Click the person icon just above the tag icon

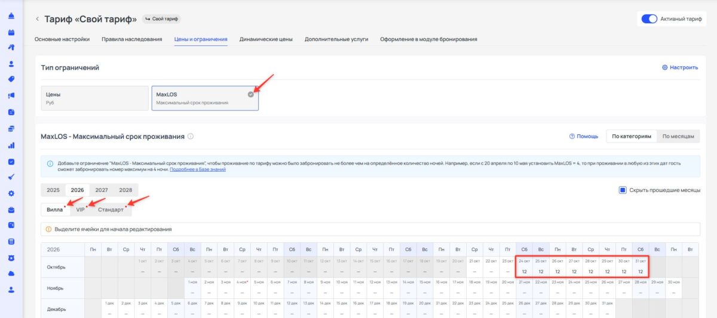click(x=11, y=63)
